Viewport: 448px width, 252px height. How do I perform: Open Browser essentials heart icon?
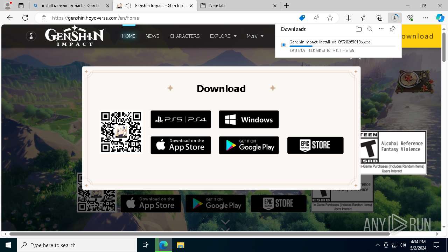[x=410, y=18]
